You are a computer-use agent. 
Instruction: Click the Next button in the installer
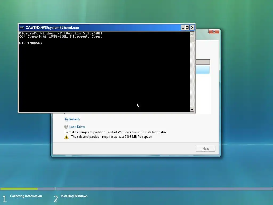point(206,149)
